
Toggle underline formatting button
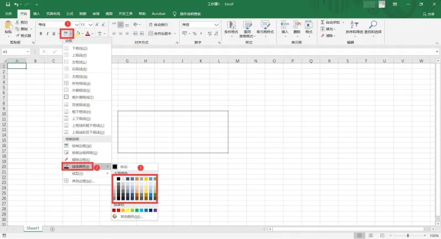click(53, 34)
